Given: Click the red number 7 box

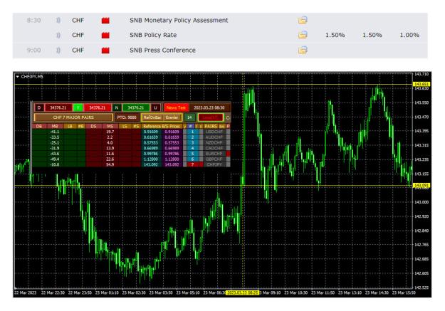Looking at the screenshot, I should pyautogui.click(x=192, y=164).
